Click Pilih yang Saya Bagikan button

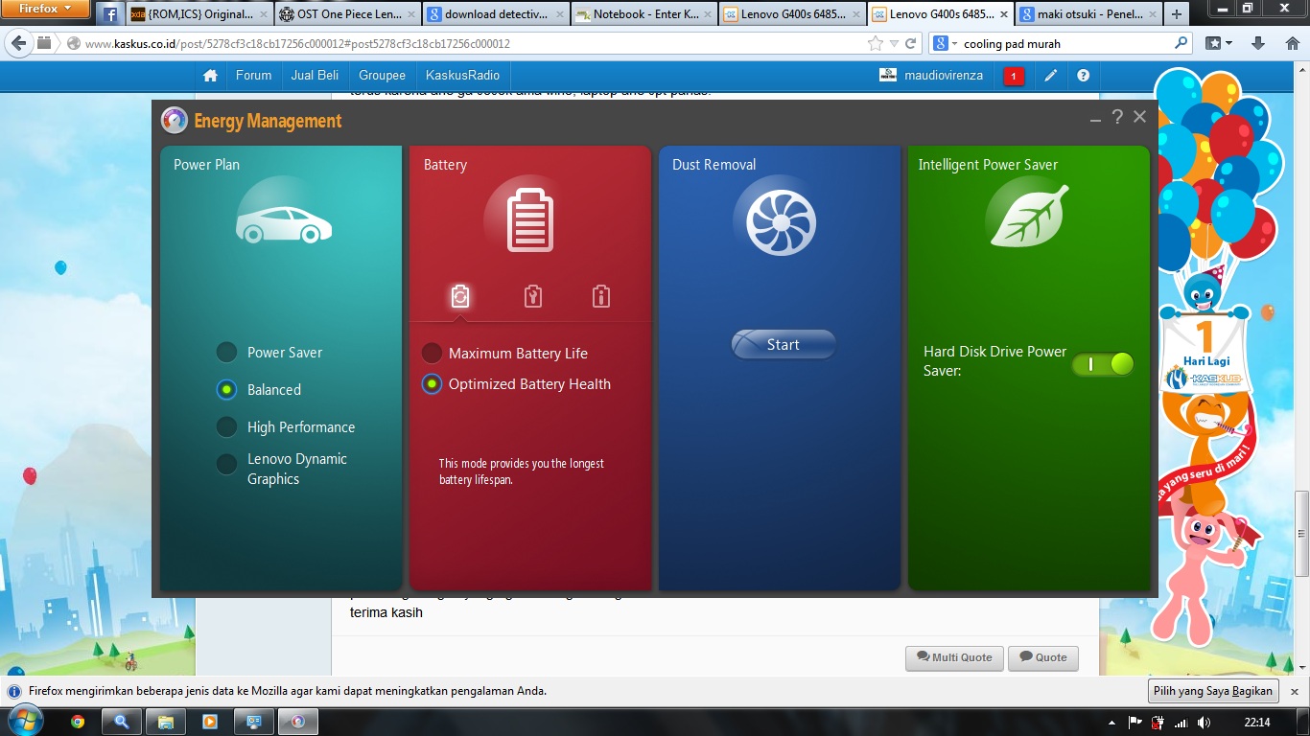[x=1214, y=691]
